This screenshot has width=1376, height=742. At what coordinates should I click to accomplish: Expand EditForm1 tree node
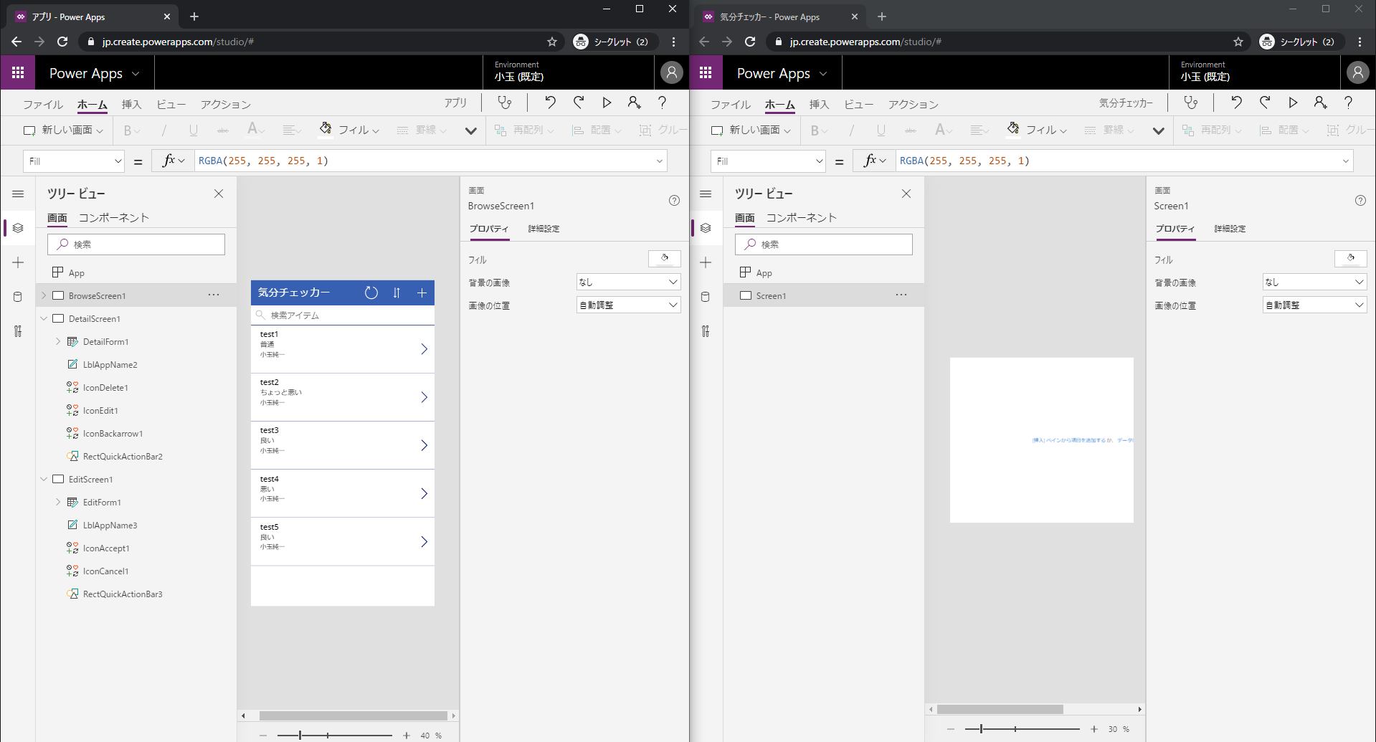click(x=58, y=502)
